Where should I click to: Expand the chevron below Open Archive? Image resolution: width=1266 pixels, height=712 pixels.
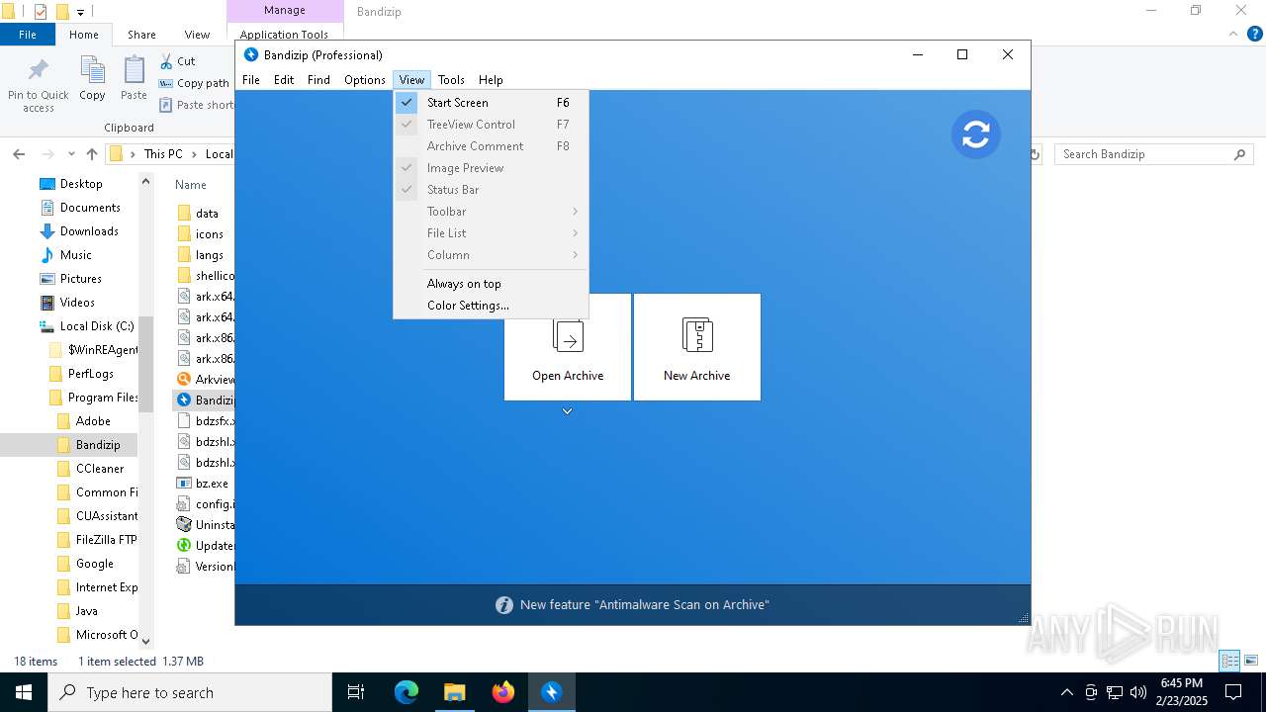[568, 411]
